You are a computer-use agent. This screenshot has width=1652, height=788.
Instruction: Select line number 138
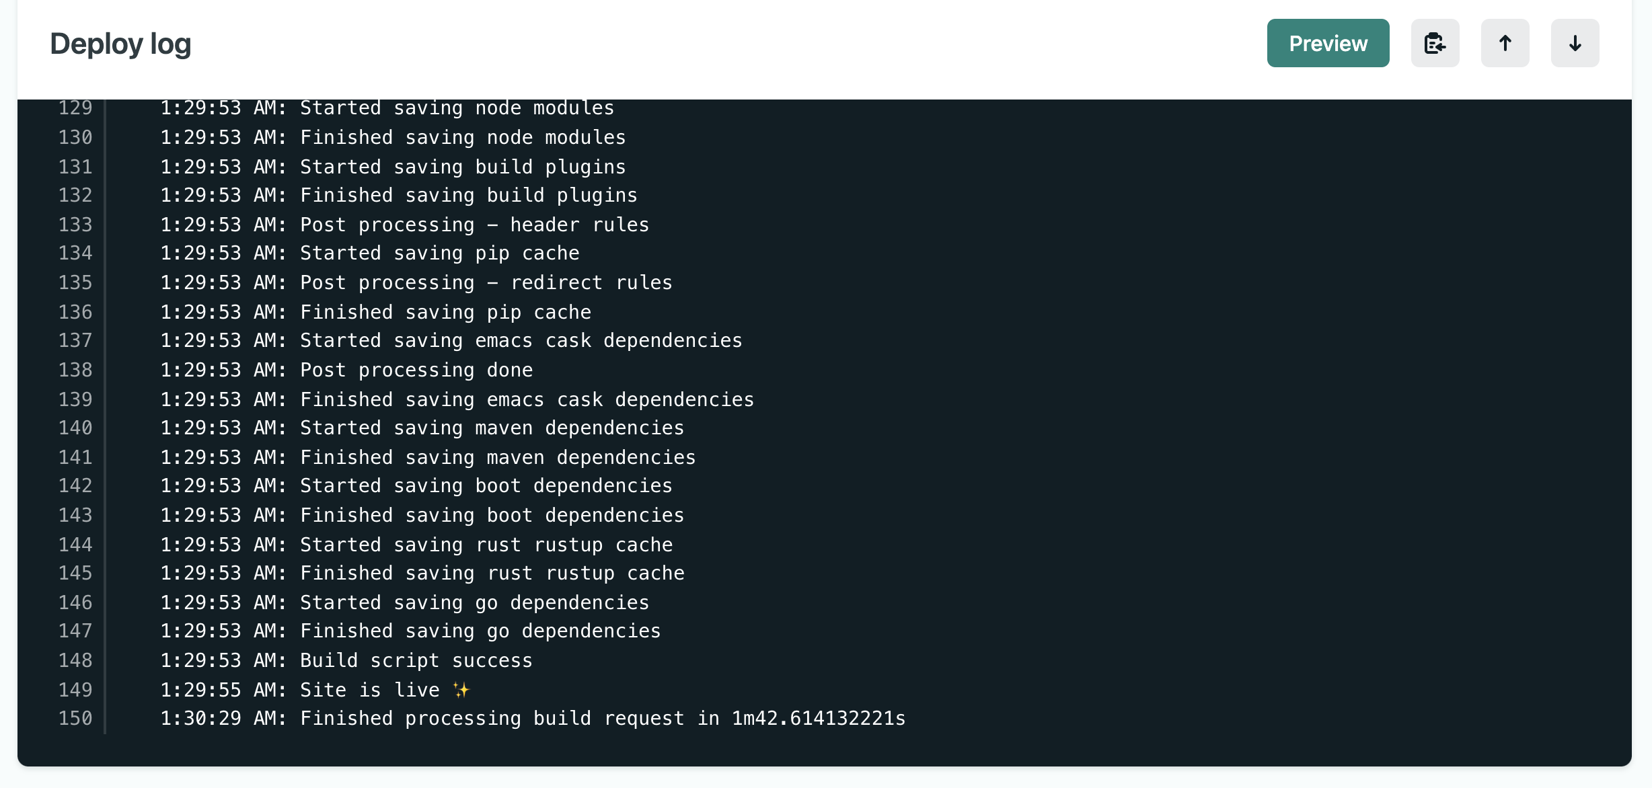click(x=75, y=370)
